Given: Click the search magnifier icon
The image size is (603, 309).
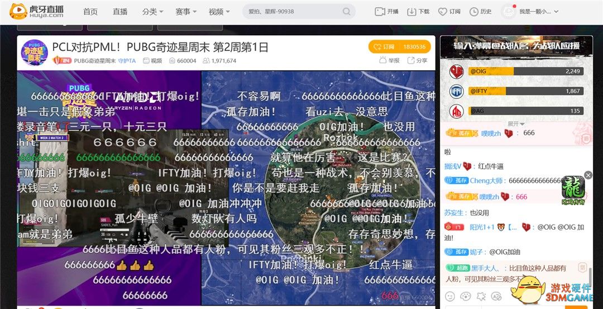Looking at the screenshot, I should pos(346,12).
